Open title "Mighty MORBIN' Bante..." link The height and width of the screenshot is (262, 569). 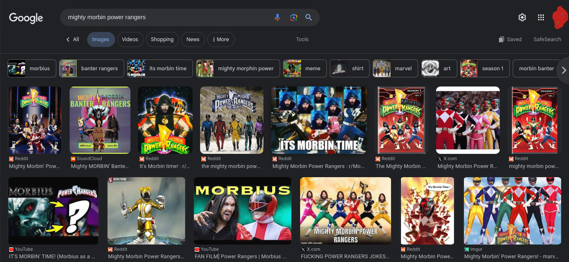(x=100, y=166)
